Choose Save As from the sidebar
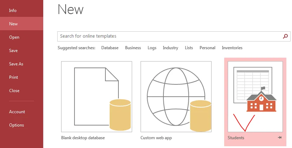This screenshot has width=292, height=148. (16, 64)
